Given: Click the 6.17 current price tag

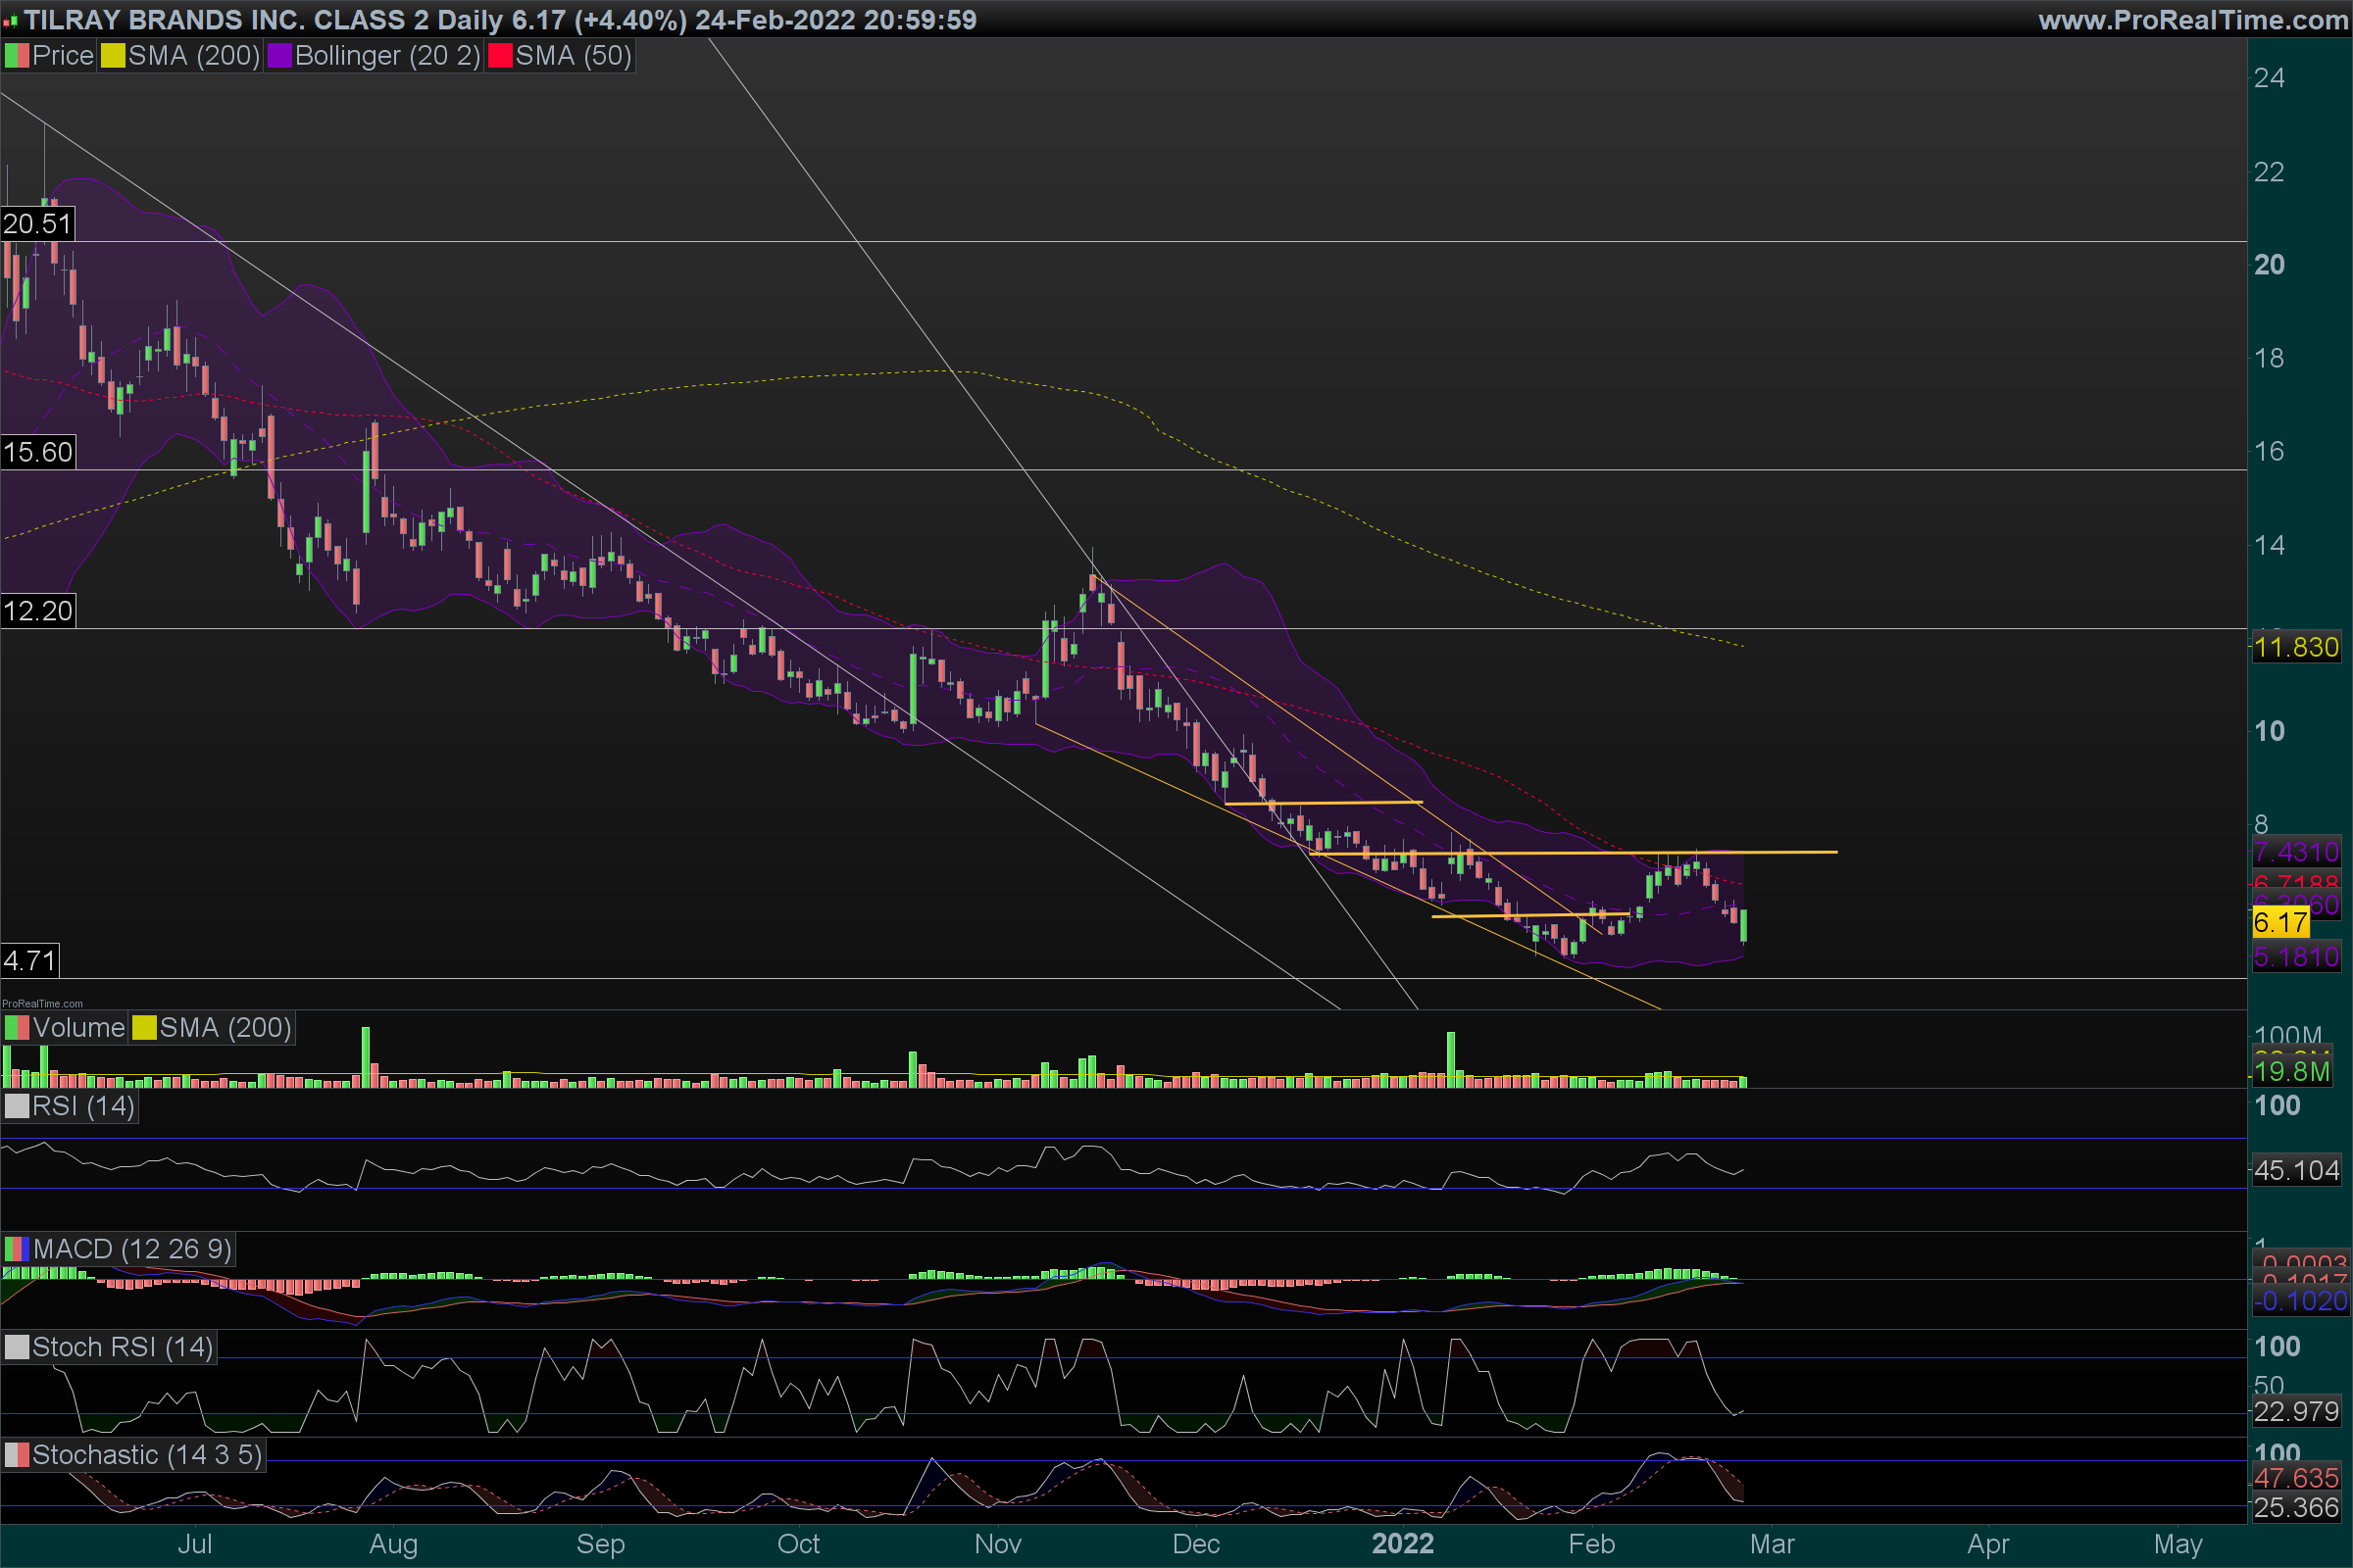Looking at the screenshot, I should pos(2280,922).
